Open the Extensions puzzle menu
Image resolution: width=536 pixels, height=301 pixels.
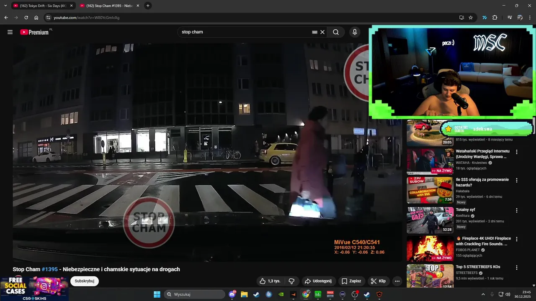[x=495, y=18]
